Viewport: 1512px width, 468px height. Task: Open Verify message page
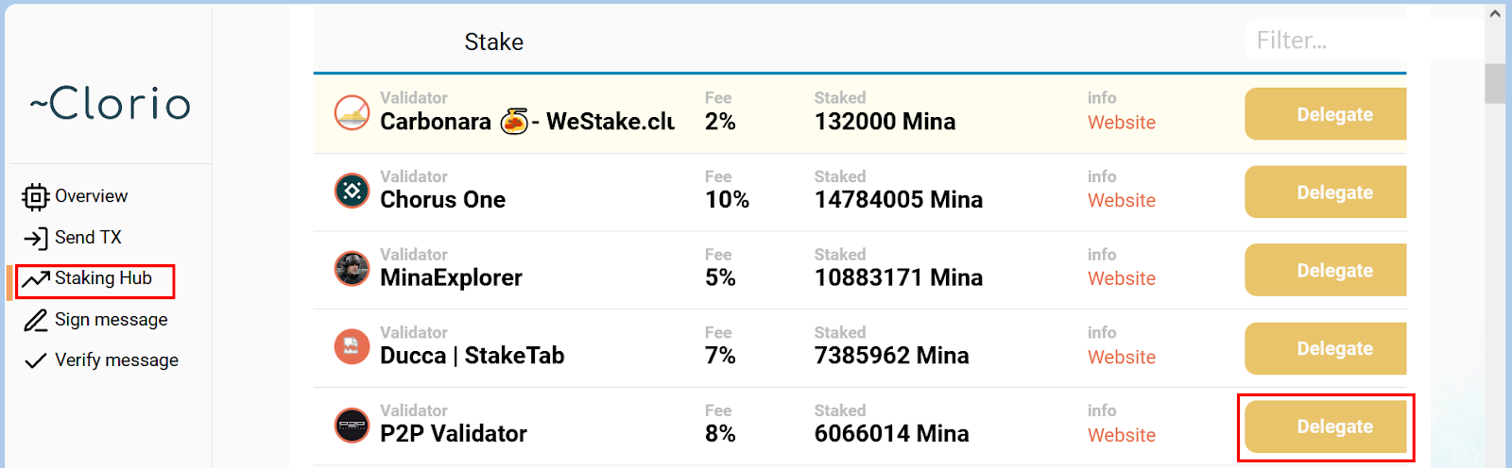(x=116, y=360)
